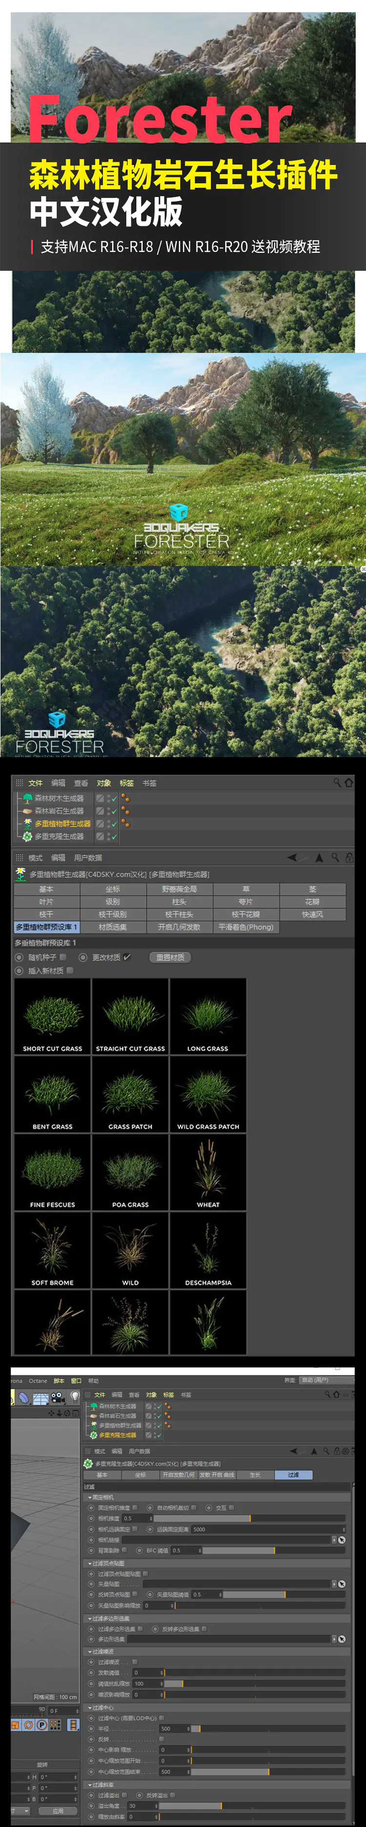Screen dimensions: 366x1827
Task: Select the highlighted yellow 多重植物群生成器 object
Action: tap(63, 824)
